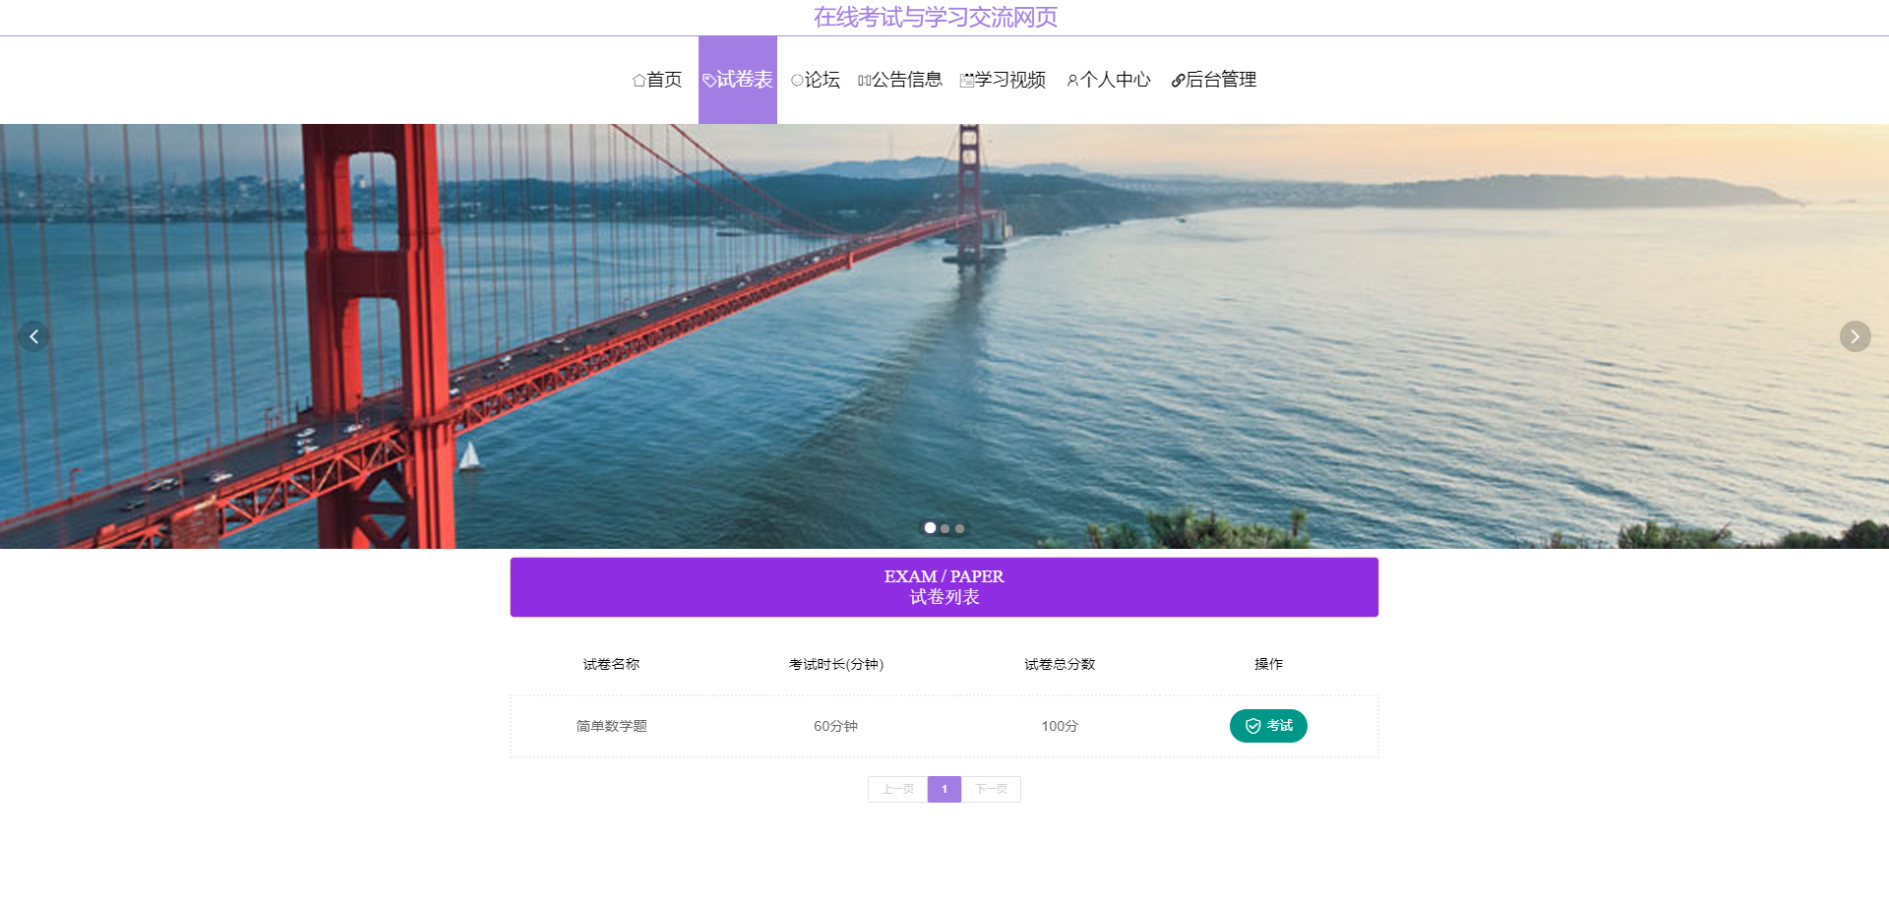Click the right carousel arrow

1855,335
